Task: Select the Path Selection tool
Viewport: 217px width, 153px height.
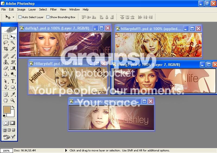Action: pyautogui.click(x=6, y=81)
